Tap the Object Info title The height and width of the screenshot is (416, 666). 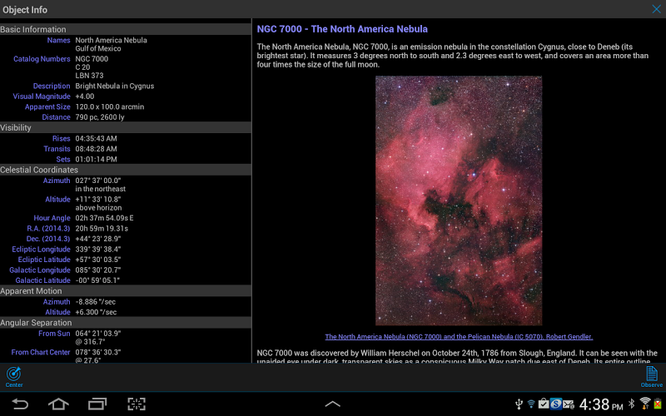(25, 9)
